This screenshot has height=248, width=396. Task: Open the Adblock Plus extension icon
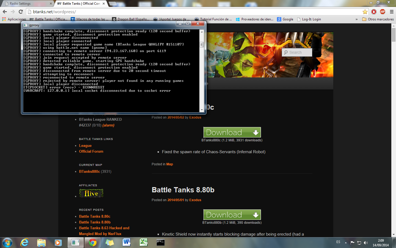click(383, 12)
